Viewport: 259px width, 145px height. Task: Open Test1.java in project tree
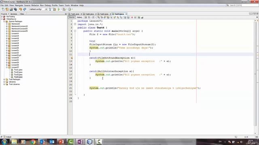[18, 70]
